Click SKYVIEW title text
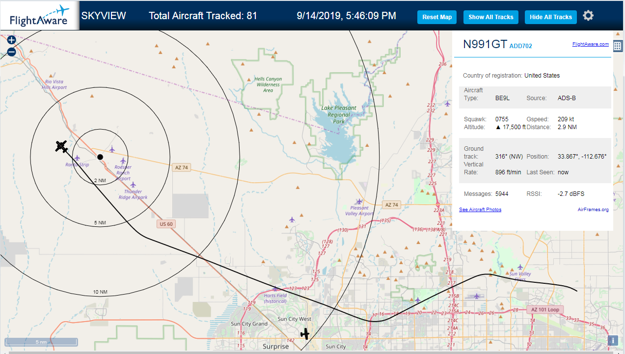 click(104, 16)
